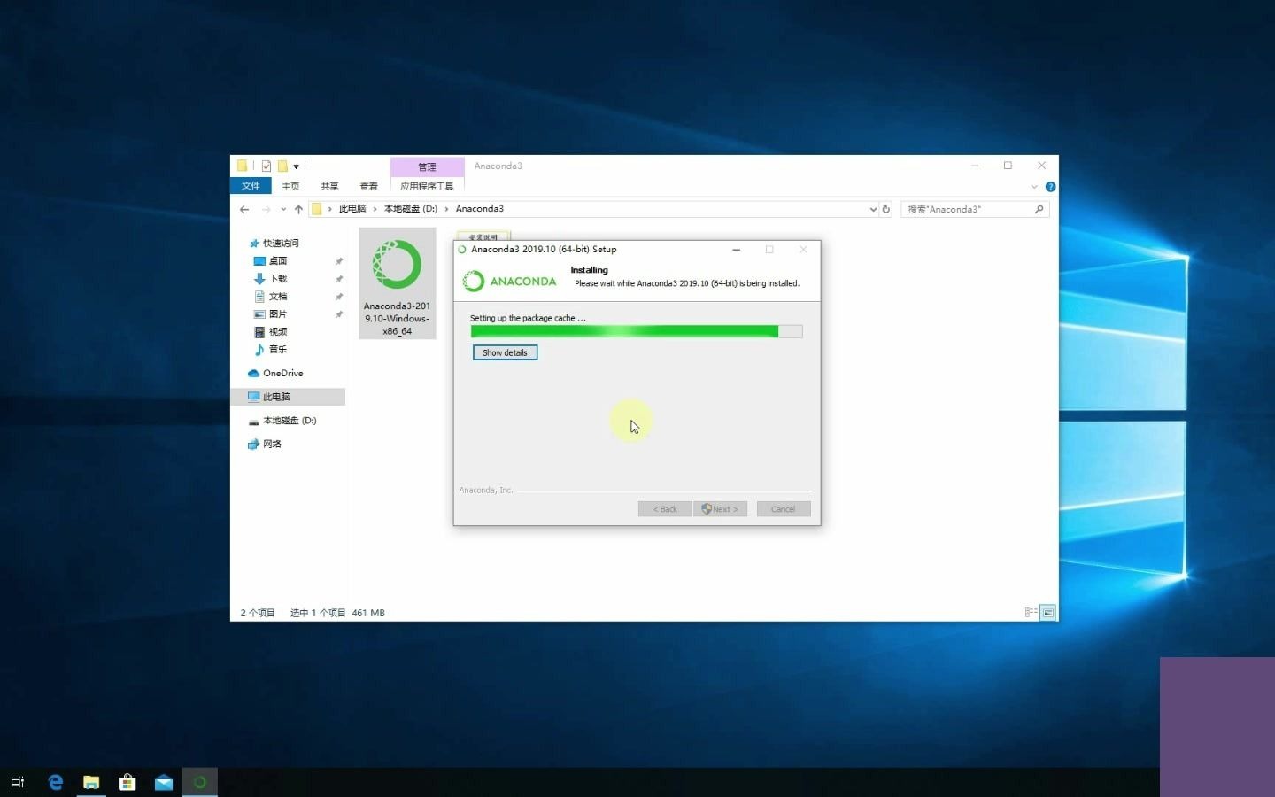Go back in Explorer navigation
The image size is (1275, 797).
point(244,209)
